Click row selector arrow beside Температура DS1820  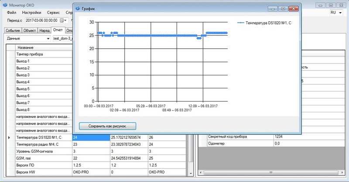[x=10, y=138]
